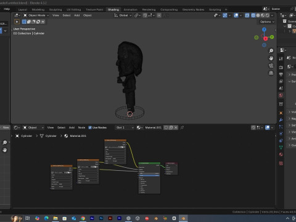Screen dimensions: 296x222
Task: Toggle snapping magnet in viewport header
Action: coord(145,15)
